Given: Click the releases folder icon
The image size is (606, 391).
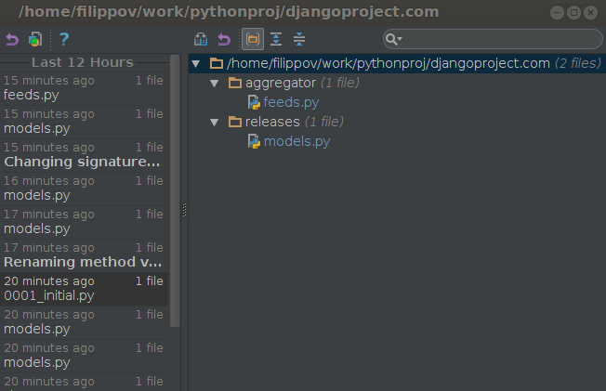Looking at the screenshot, I should coord(235,122).
